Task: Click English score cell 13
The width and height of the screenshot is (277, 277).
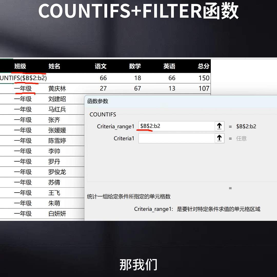Action: pos(172,88)
